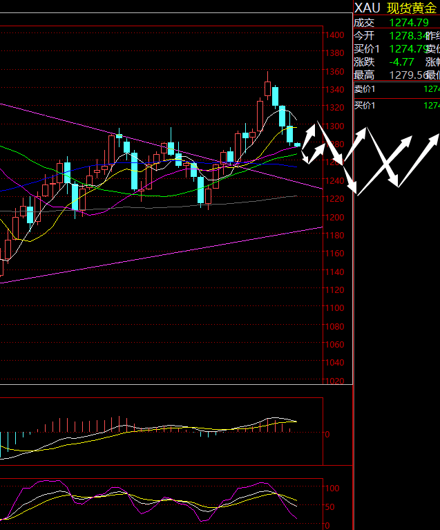Select the XAU symbol code in the header
440x530 pixels.
coord(367,8)
